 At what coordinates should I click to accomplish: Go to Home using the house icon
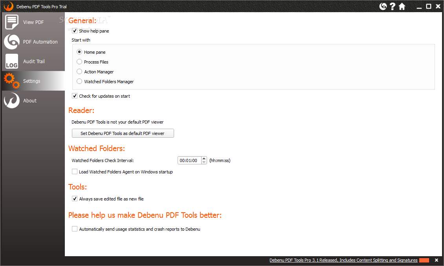pyautogui.click(x=402, y=6)
